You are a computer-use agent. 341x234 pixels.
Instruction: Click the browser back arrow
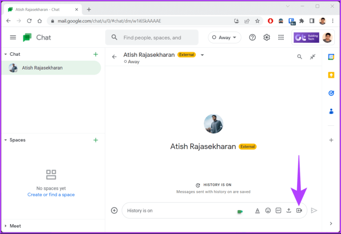coord(8,21)
